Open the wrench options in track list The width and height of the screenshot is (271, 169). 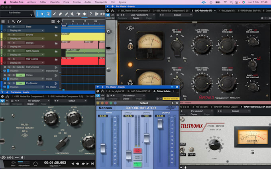point(13,21)
